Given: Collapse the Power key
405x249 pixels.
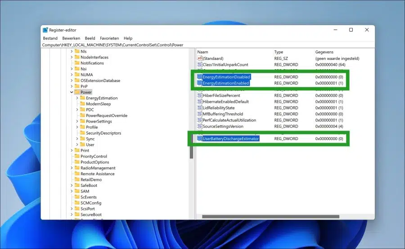Looking at the screenshot, I should click(72, 92).
